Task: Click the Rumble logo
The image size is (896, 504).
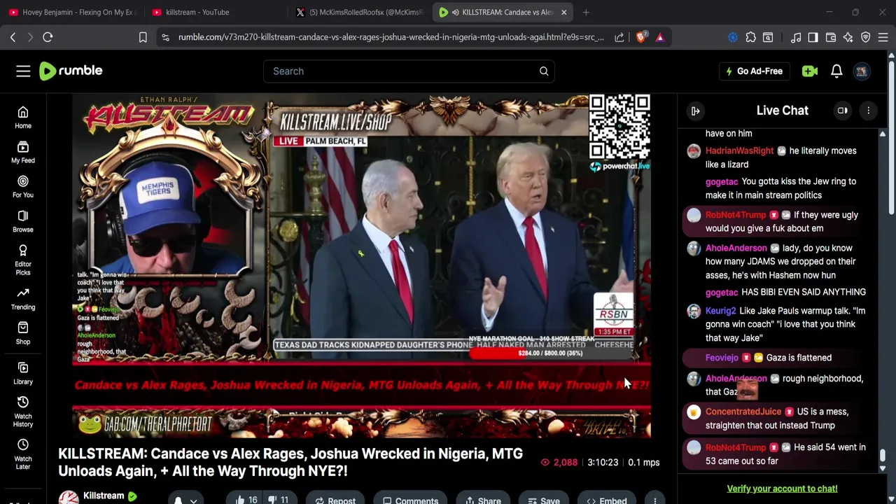Action: [x=71, y=71]
